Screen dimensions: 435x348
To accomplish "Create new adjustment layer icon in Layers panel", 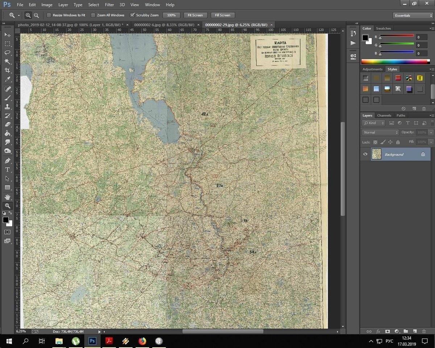I will [x=397, y=331].
